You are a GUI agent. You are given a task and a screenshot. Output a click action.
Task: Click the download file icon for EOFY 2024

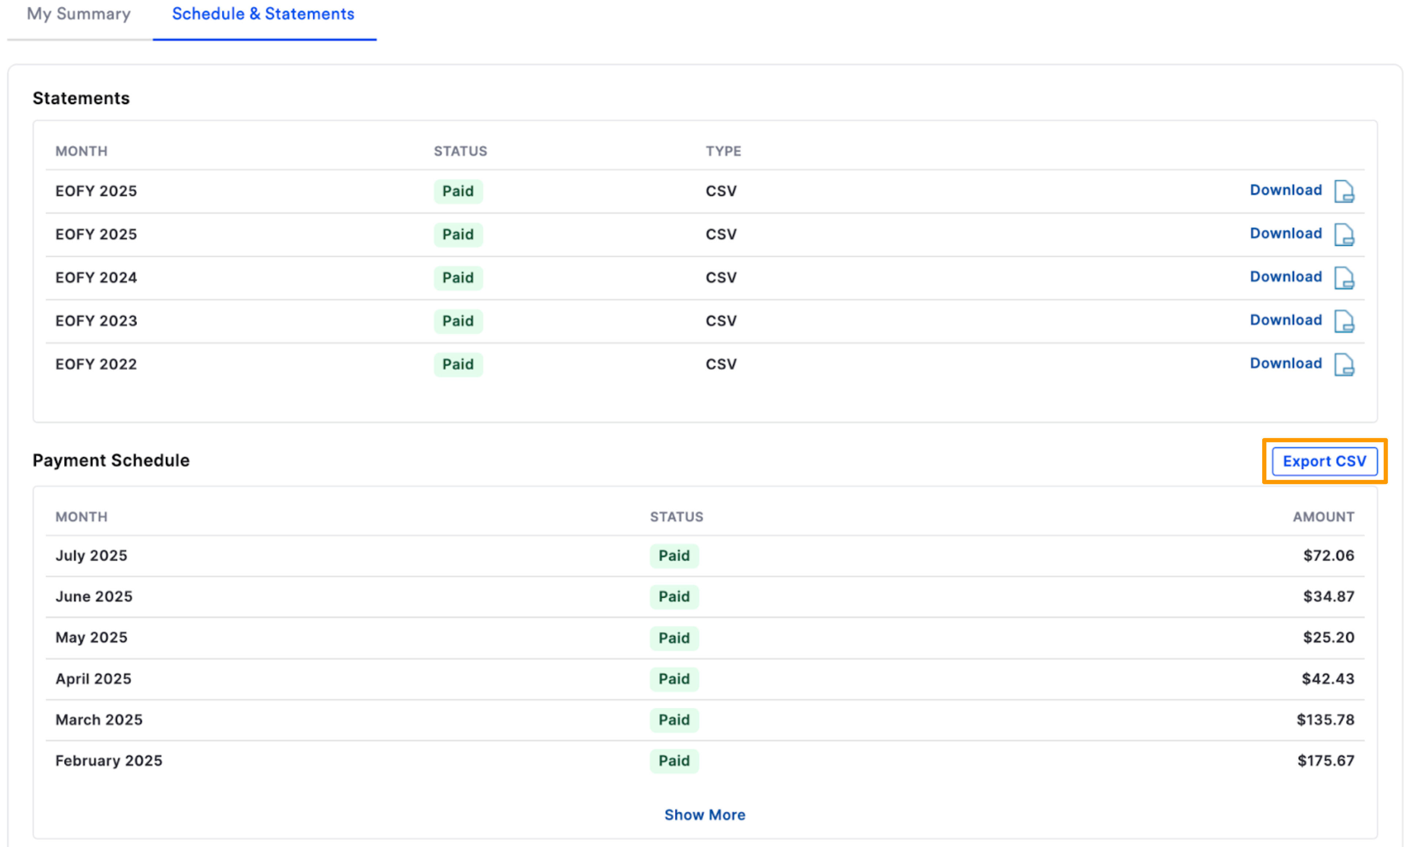tap(1345, 278)
